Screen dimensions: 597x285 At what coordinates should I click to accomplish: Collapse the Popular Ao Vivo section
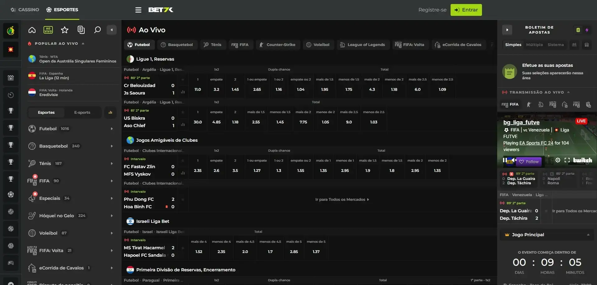[83, 44]
